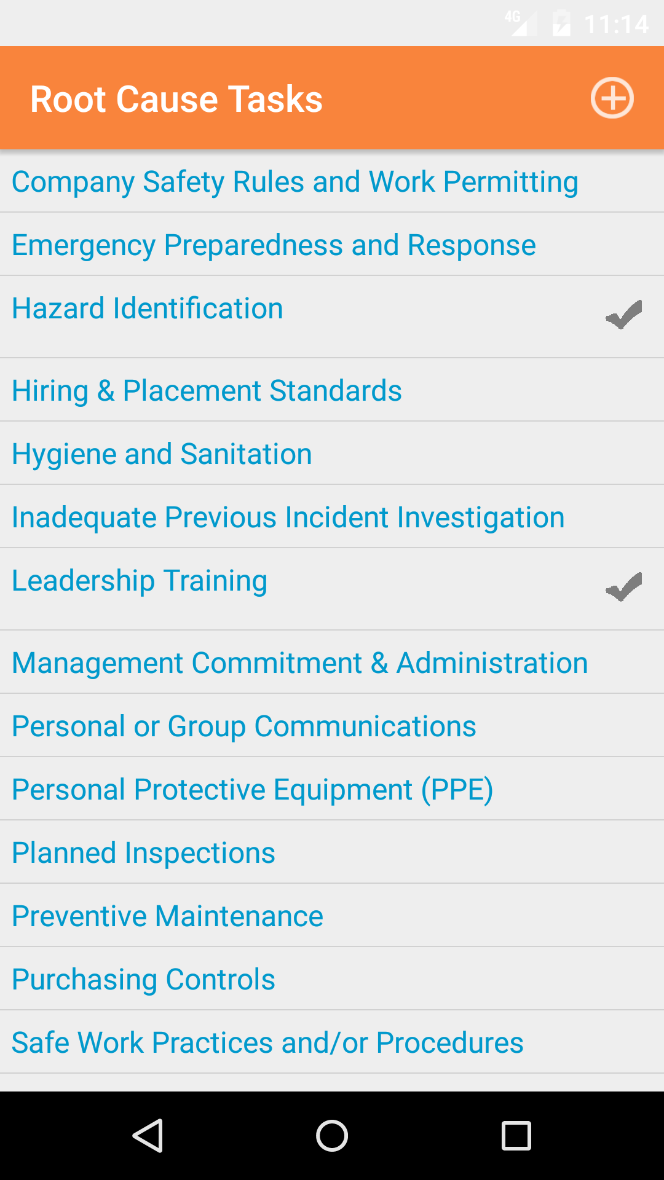Select Hygiene and Sanitation item
The width and height of the screenshot is (664, 1180).
(162, 454)
